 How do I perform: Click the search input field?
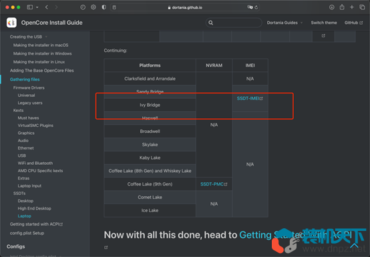[234, 23]
